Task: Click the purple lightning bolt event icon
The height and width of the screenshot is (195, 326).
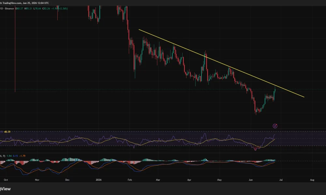Action: pos(275,126)
